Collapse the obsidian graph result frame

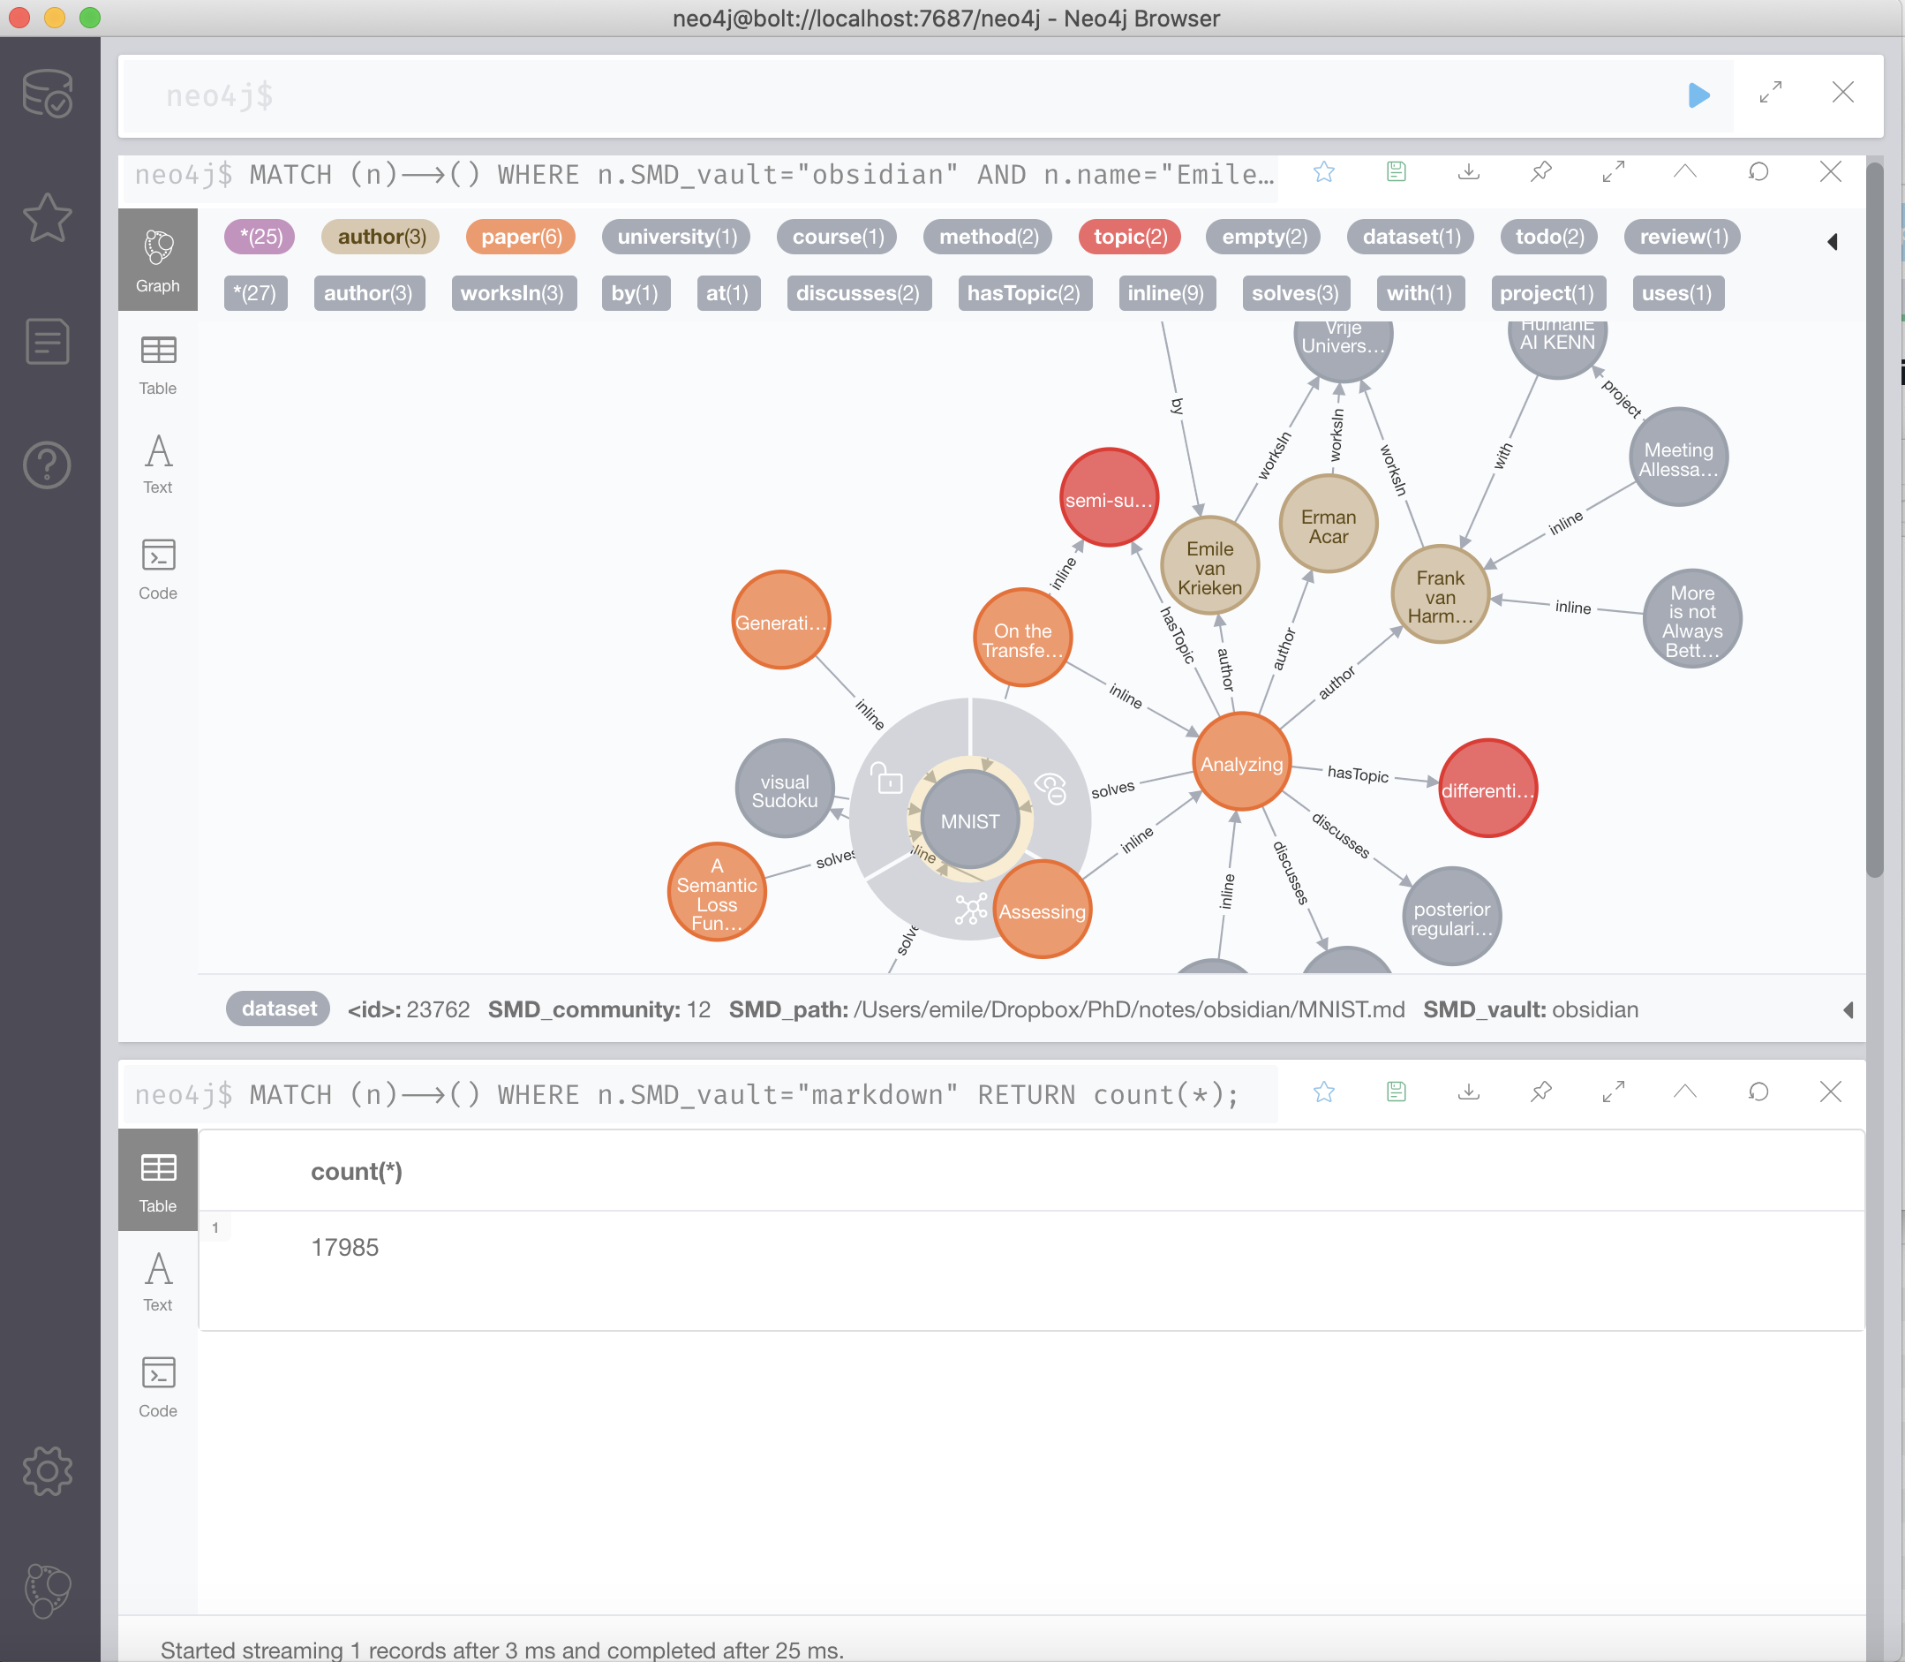click(1685, 171)
